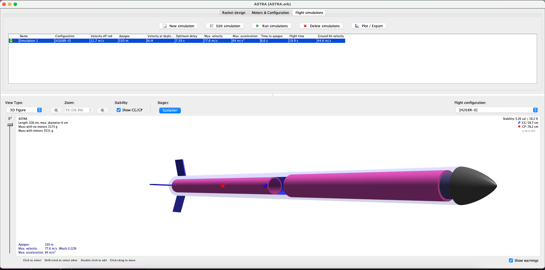The width and height of the screenshot is (545, 270).
Task: Click the rotation angle slider handle
Action: click(10, 124)
